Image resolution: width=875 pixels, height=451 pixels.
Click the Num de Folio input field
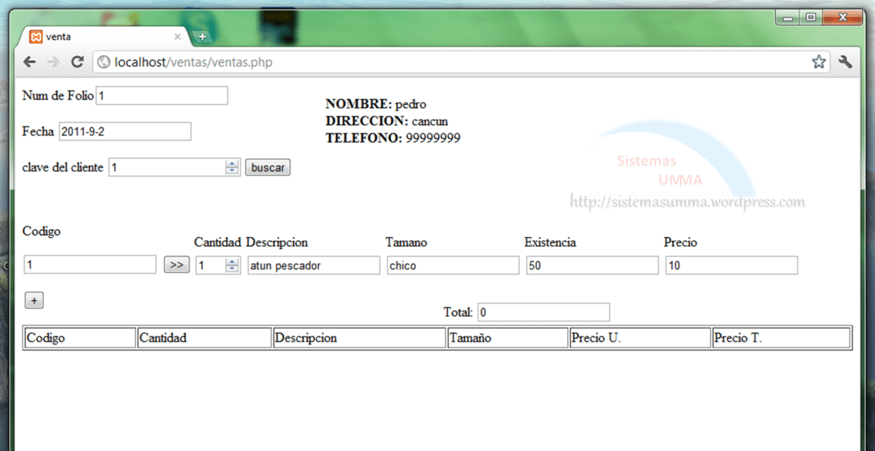coord(161,95)
